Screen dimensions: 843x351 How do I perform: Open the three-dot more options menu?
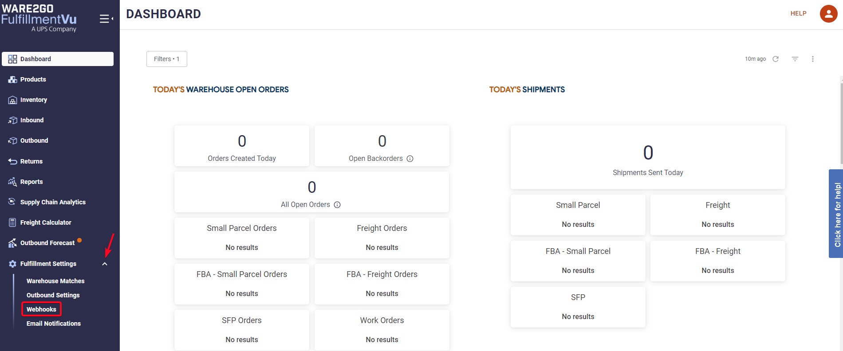[812, 59]
